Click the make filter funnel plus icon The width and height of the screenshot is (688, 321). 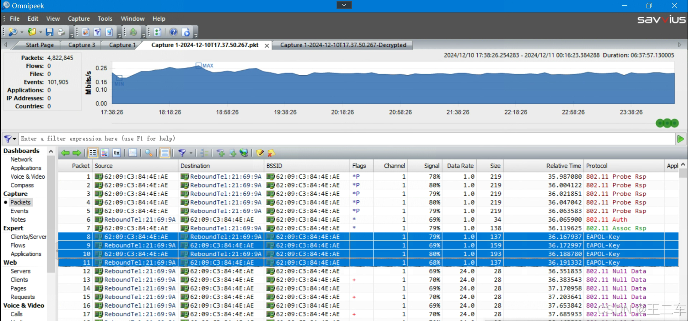(x=220, y=153)
